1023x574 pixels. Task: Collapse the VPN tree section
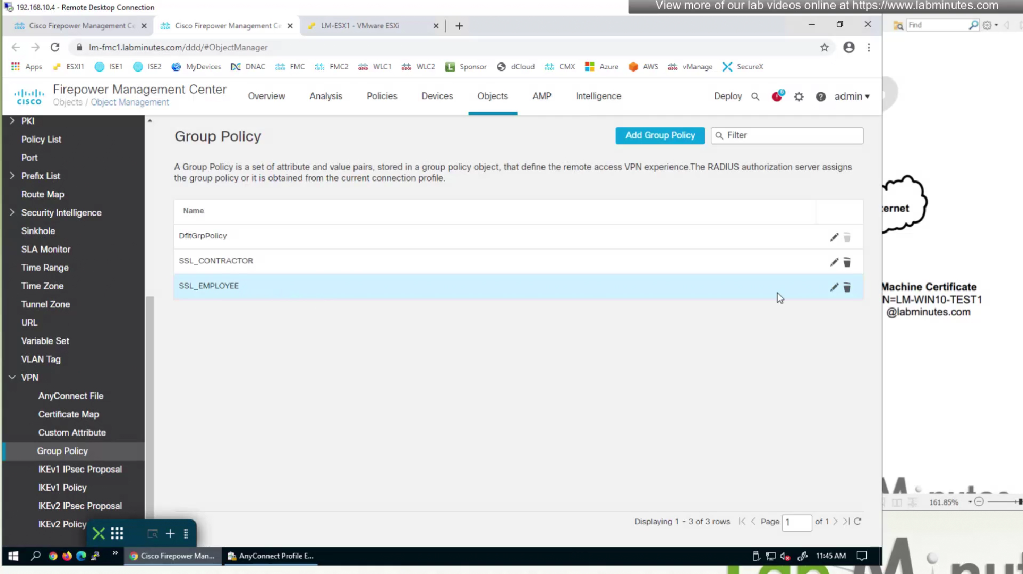pyautogui.click(x=12, y=377)
